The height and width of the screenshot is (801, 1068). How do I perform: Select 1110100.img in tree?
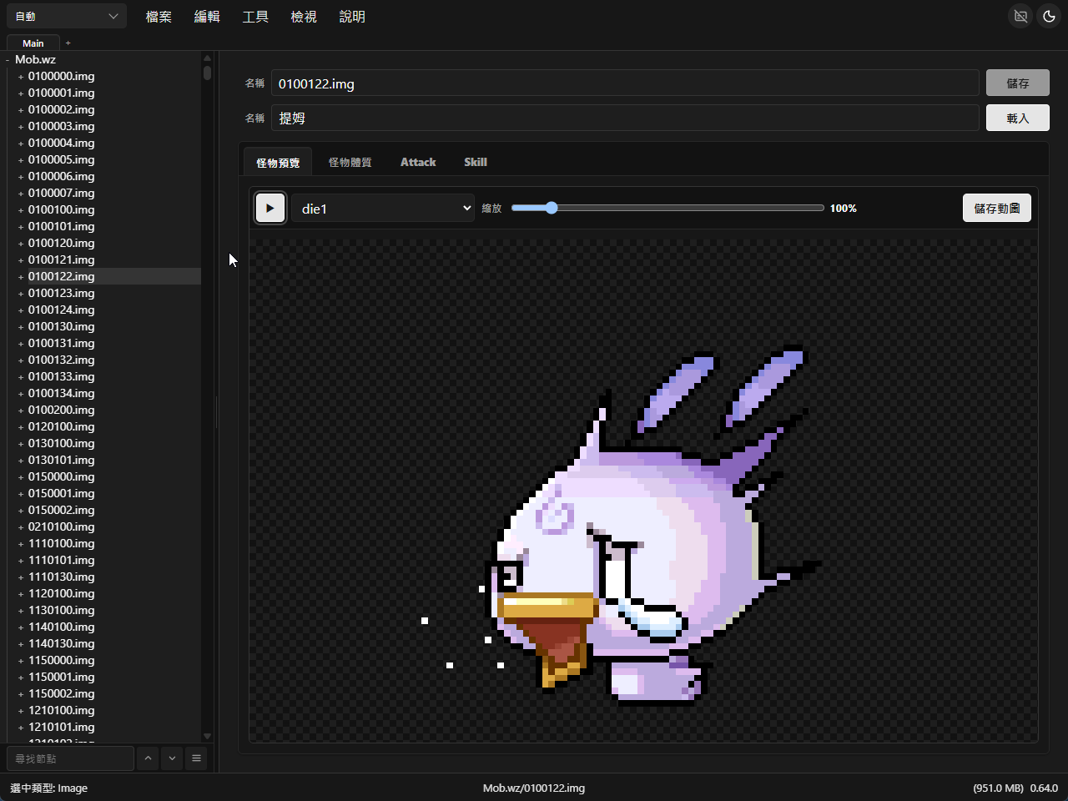(x=62, y=543)
